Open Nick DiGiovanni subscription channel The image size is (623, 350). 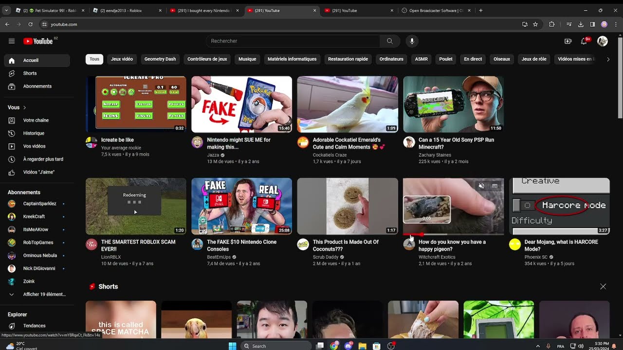[37, 268]
